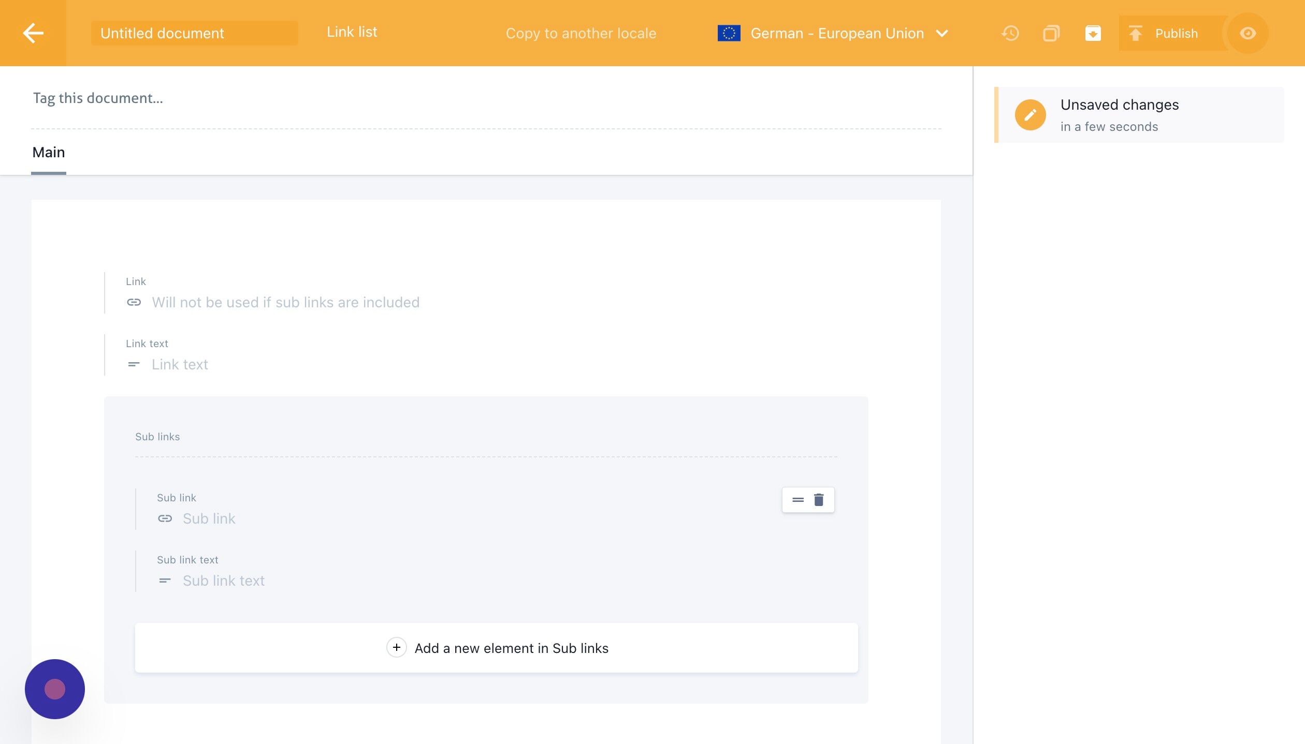Click the pencil icon beside Unsaved changes

1030,115
